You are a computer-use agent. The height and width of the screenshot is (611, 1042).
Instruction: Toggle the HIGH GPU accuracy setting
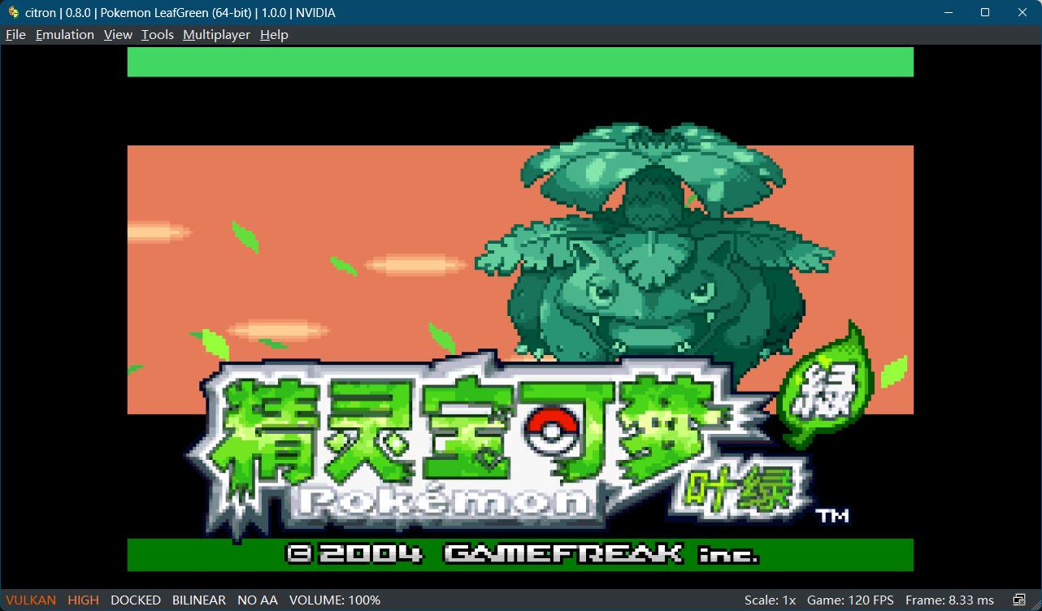pyautogui.click(x=83, y=600)
